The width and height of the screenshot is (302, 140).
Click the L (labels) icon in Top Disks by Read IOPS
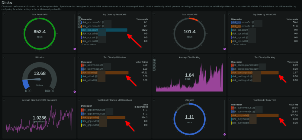point(79,26)
